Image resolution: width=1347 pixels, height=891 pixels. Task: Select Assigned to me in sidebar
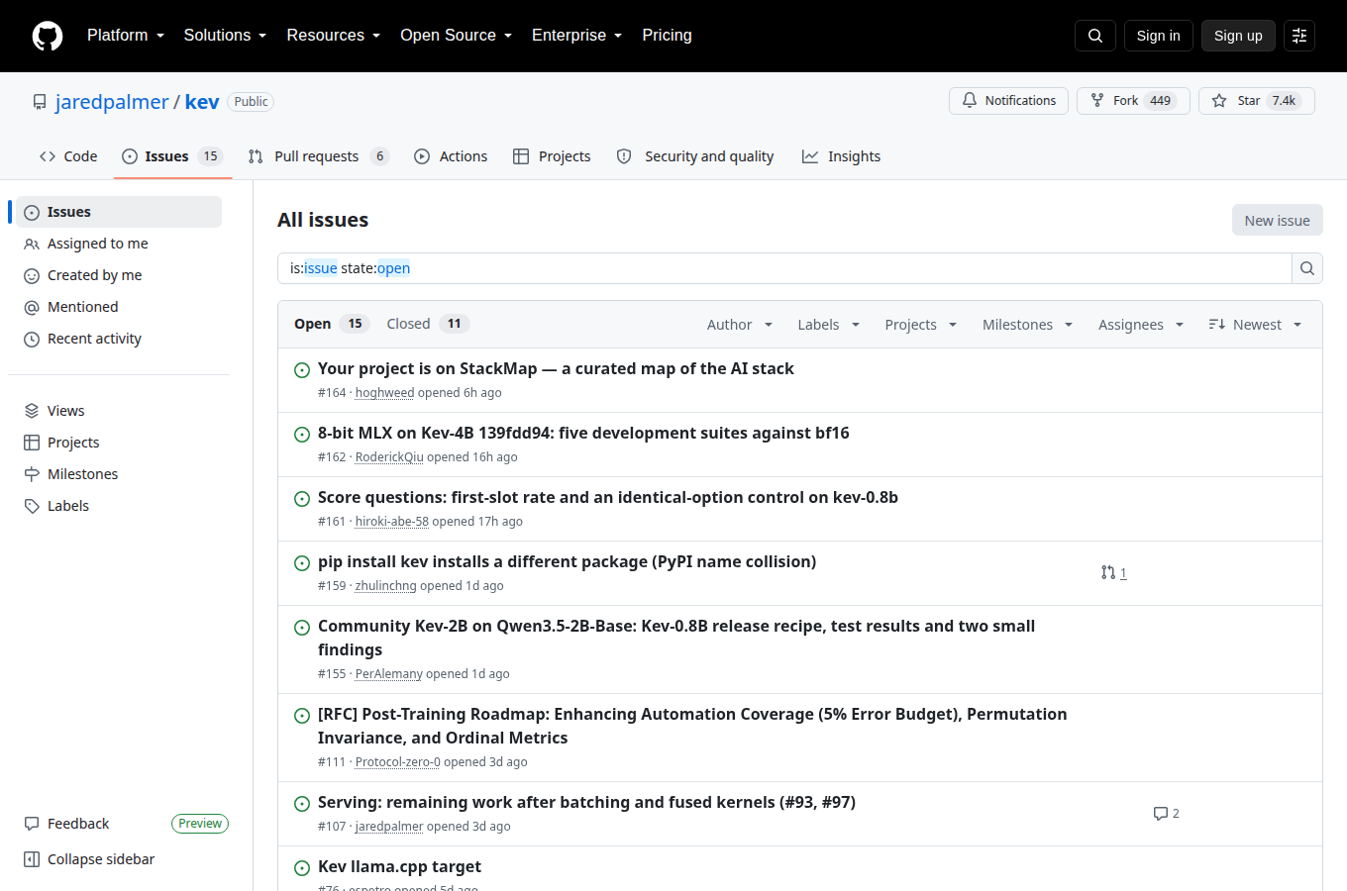pyautogui.click(x=119, y=244)
